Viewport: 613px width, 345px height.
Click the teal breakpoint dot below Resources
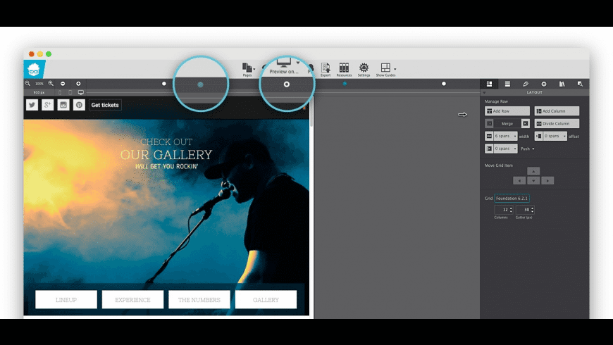click(x=345, y=84)
